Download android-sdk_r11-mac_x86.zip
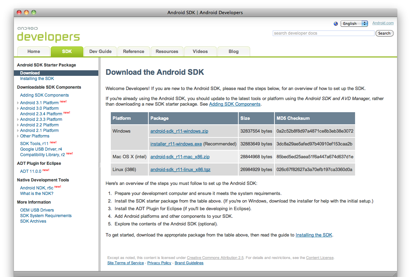This screenshot has height=277, width=411. point(180,157)
